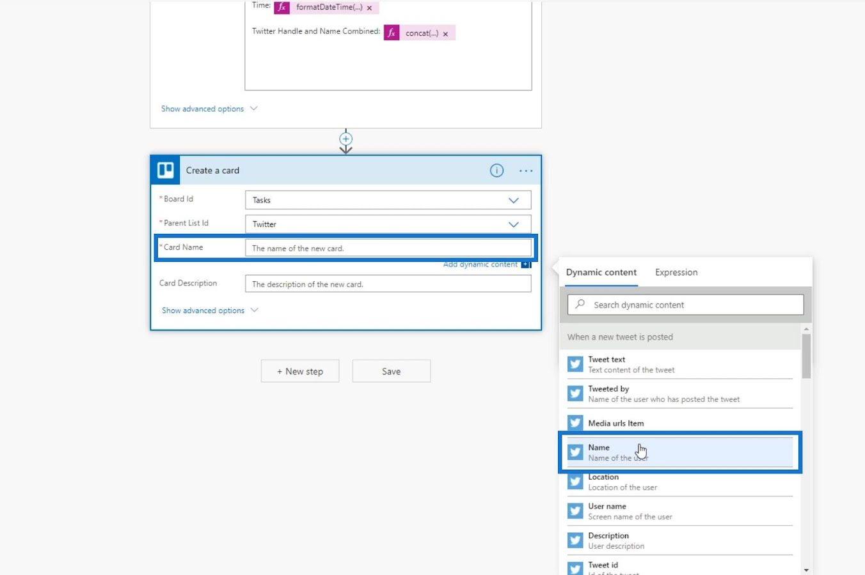865x575 pixels.
Task: Open the three-dot menu on Create a card
Action: pos(526,171)
